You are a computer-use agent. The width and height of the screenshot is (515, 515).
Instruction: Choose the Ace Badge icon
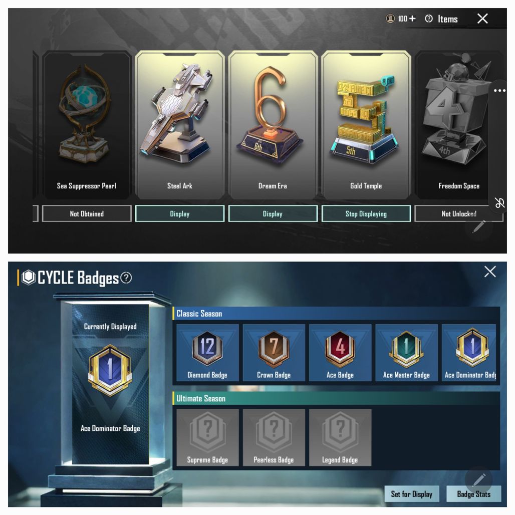point(340,349)
